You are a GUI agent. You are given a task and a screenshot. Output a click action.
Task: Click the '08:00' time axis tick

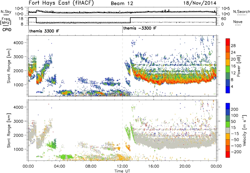click(x=91, y=166)
